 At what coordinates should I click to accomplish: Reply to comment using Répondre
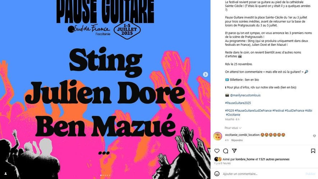237,140
